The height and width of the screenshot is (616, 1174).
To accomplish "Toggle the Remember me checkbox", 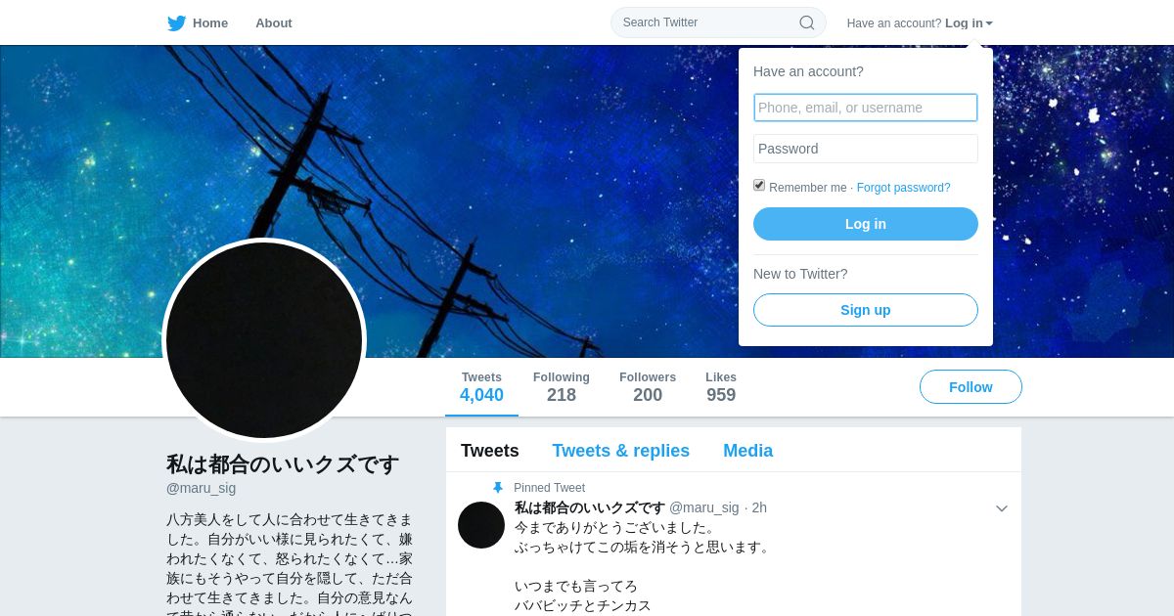I will 759,185.
